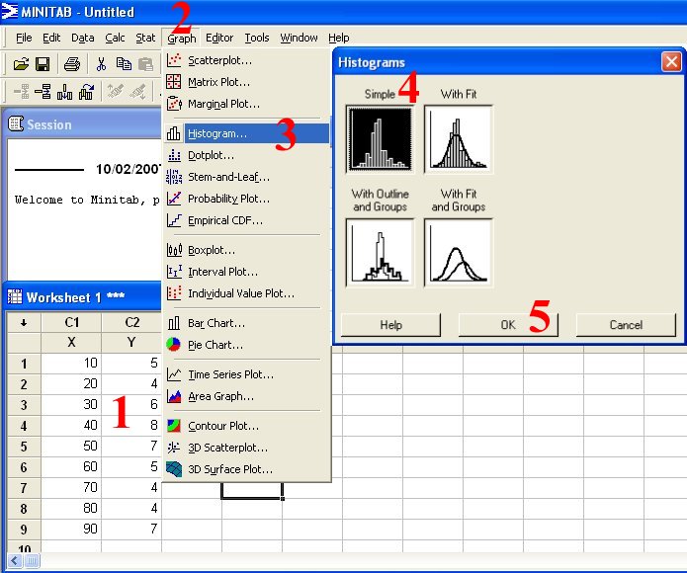This screenshot has height=573, width=687.
Task: Click the Individual Value Plot icon
Action: [x=174, y=292]
